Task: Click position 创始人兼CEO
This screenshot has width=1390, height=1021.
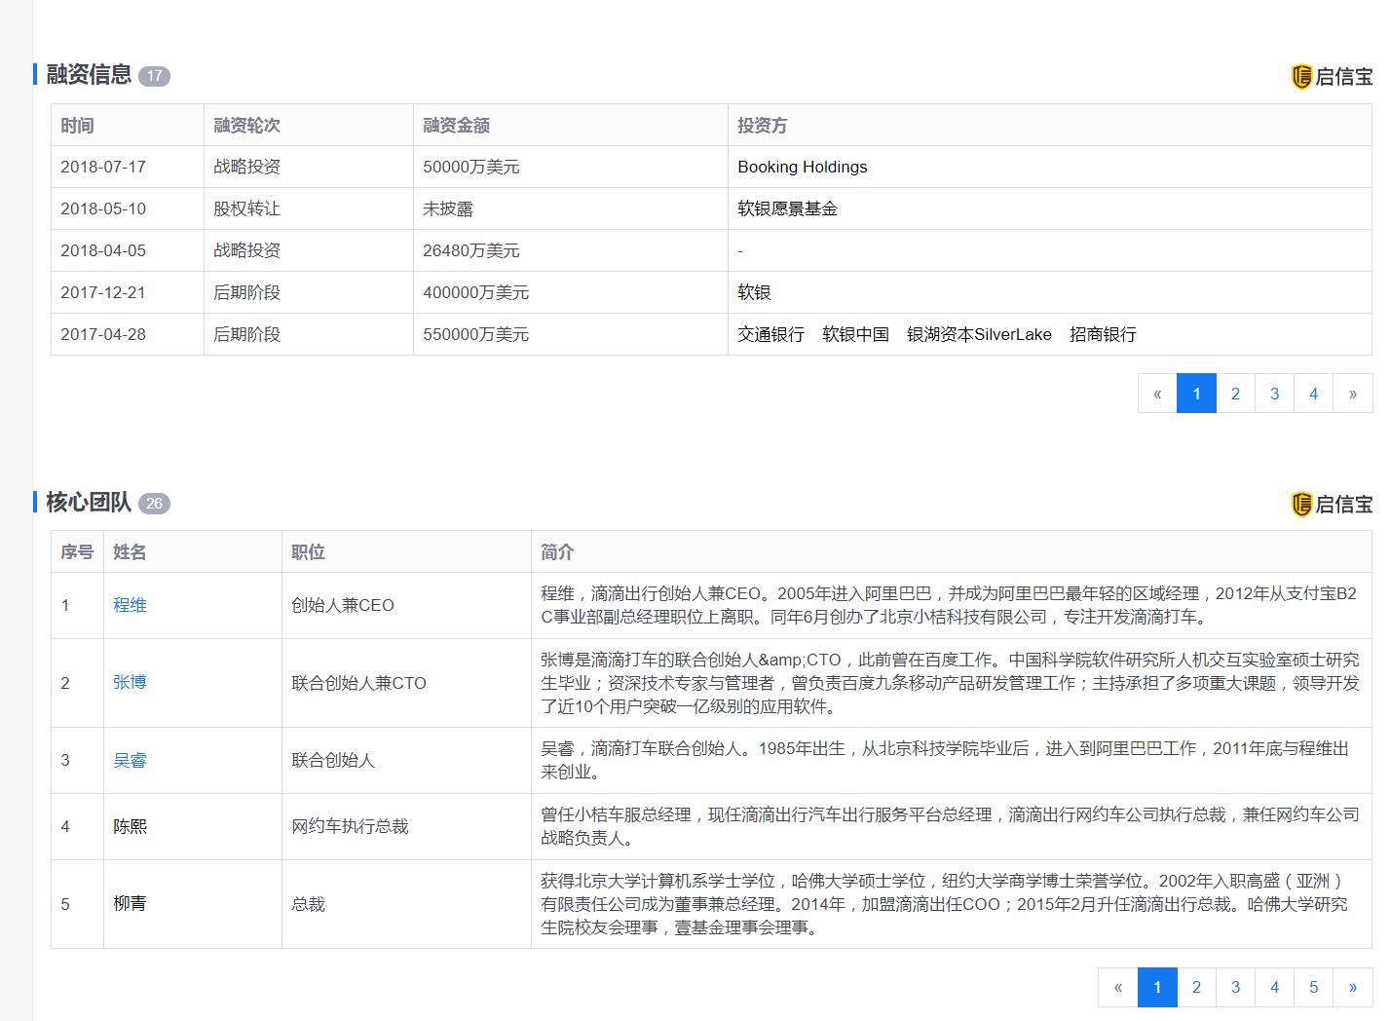Action: 343,605
